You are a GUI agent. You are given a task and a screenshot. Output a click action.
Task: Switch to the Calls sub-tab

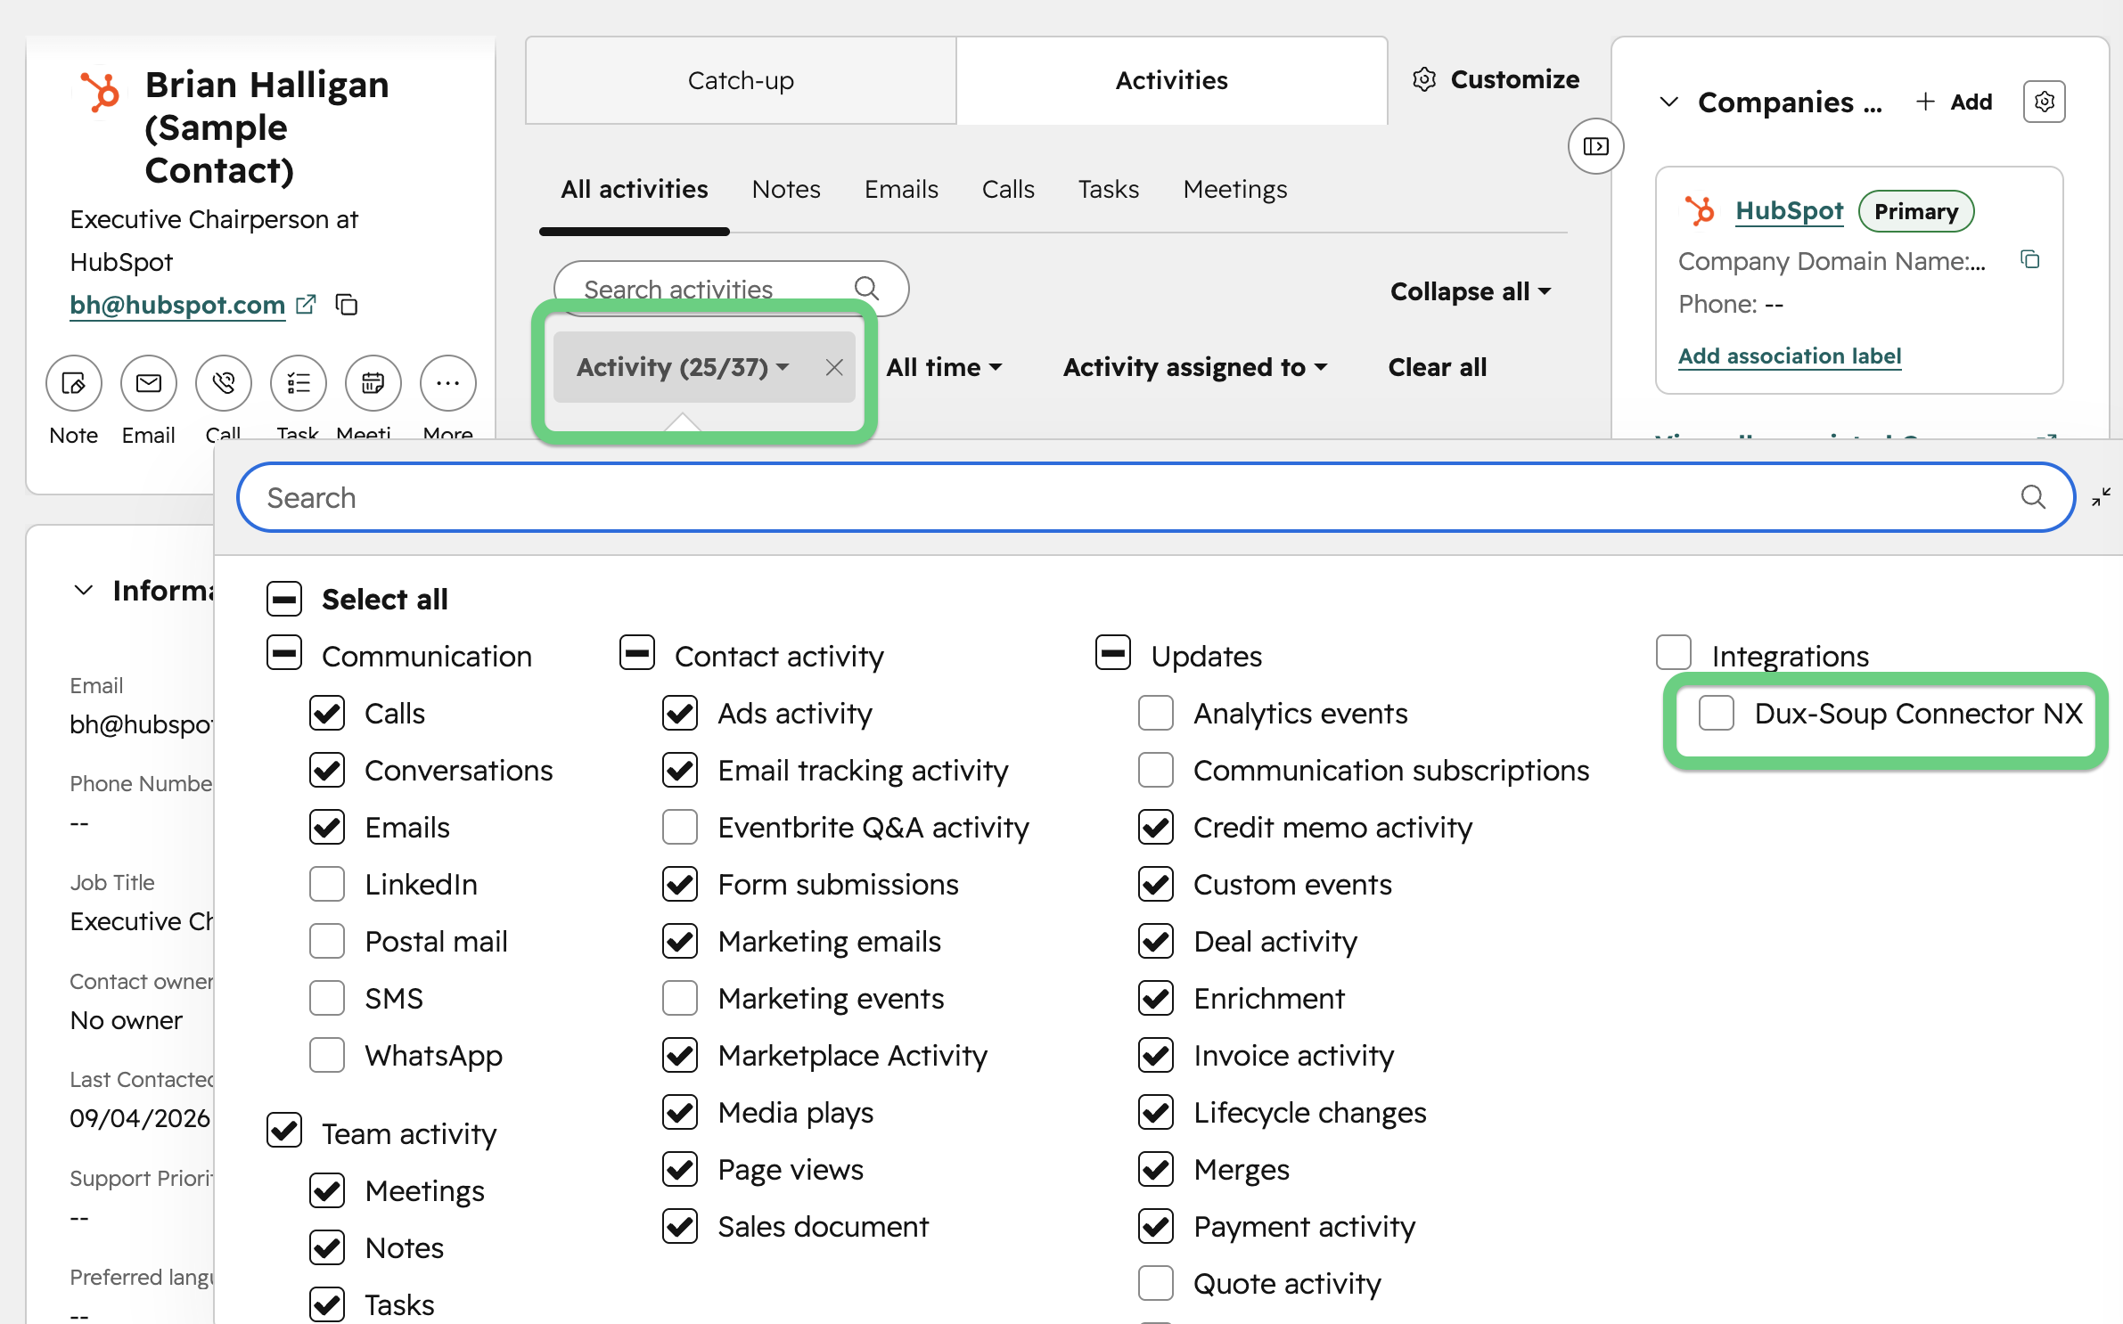click(x=1008, y=189)
